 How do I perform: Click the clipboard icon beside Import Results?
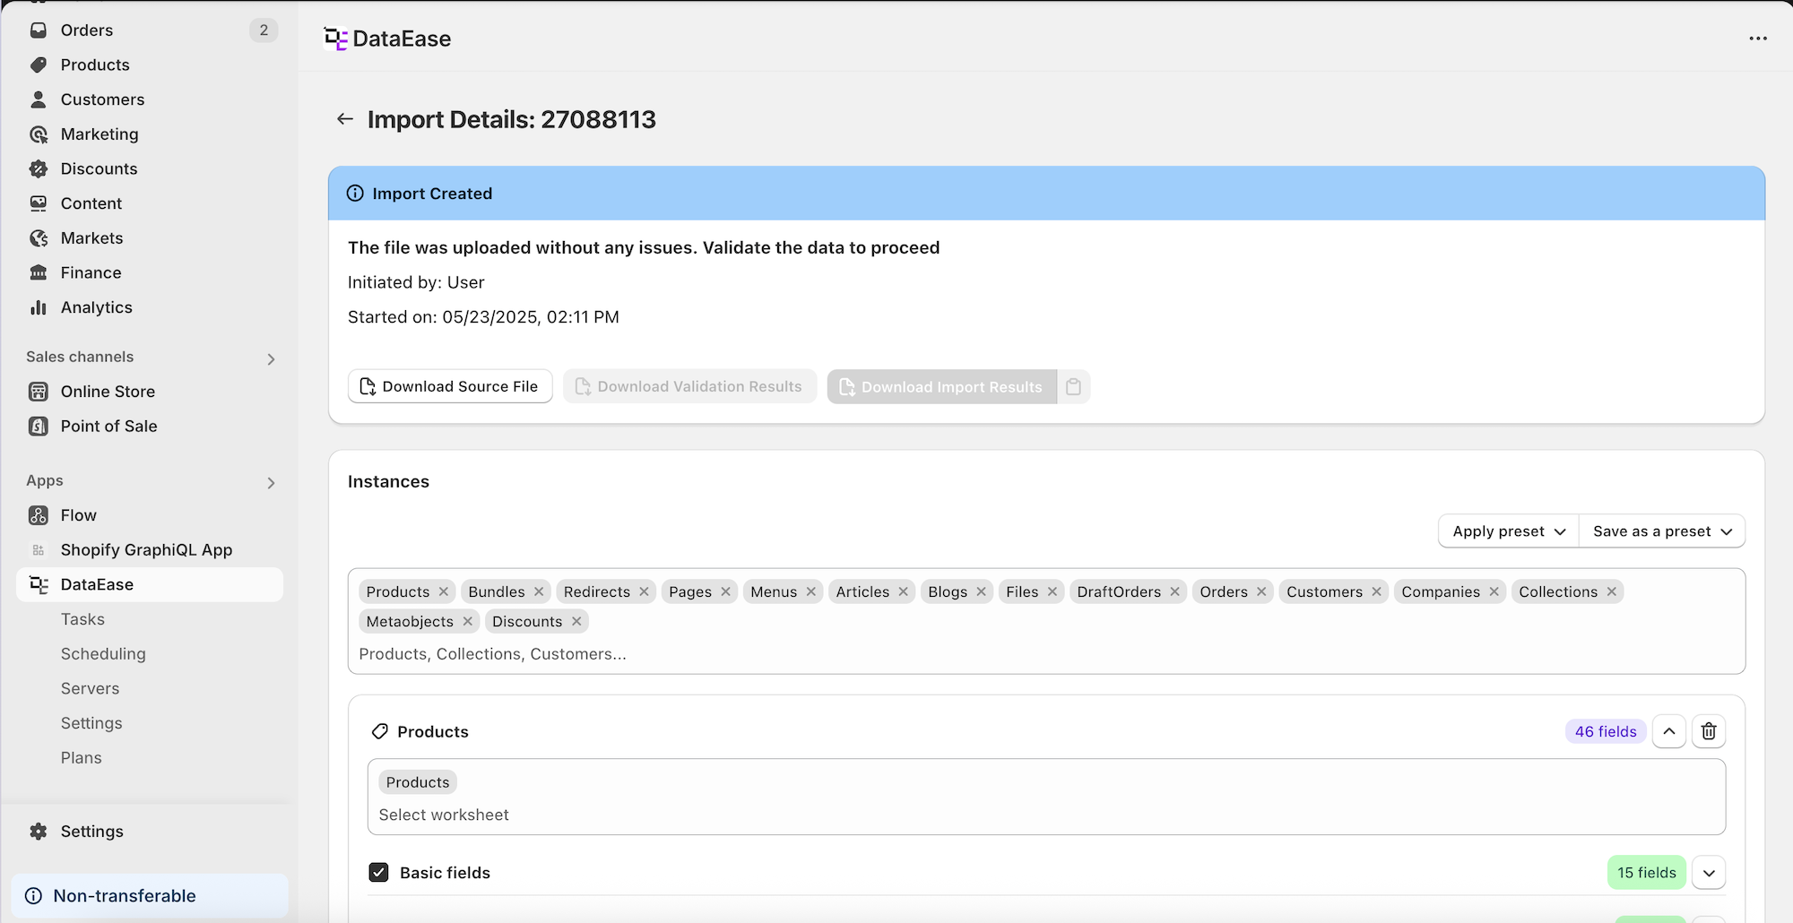point(1073,387)
